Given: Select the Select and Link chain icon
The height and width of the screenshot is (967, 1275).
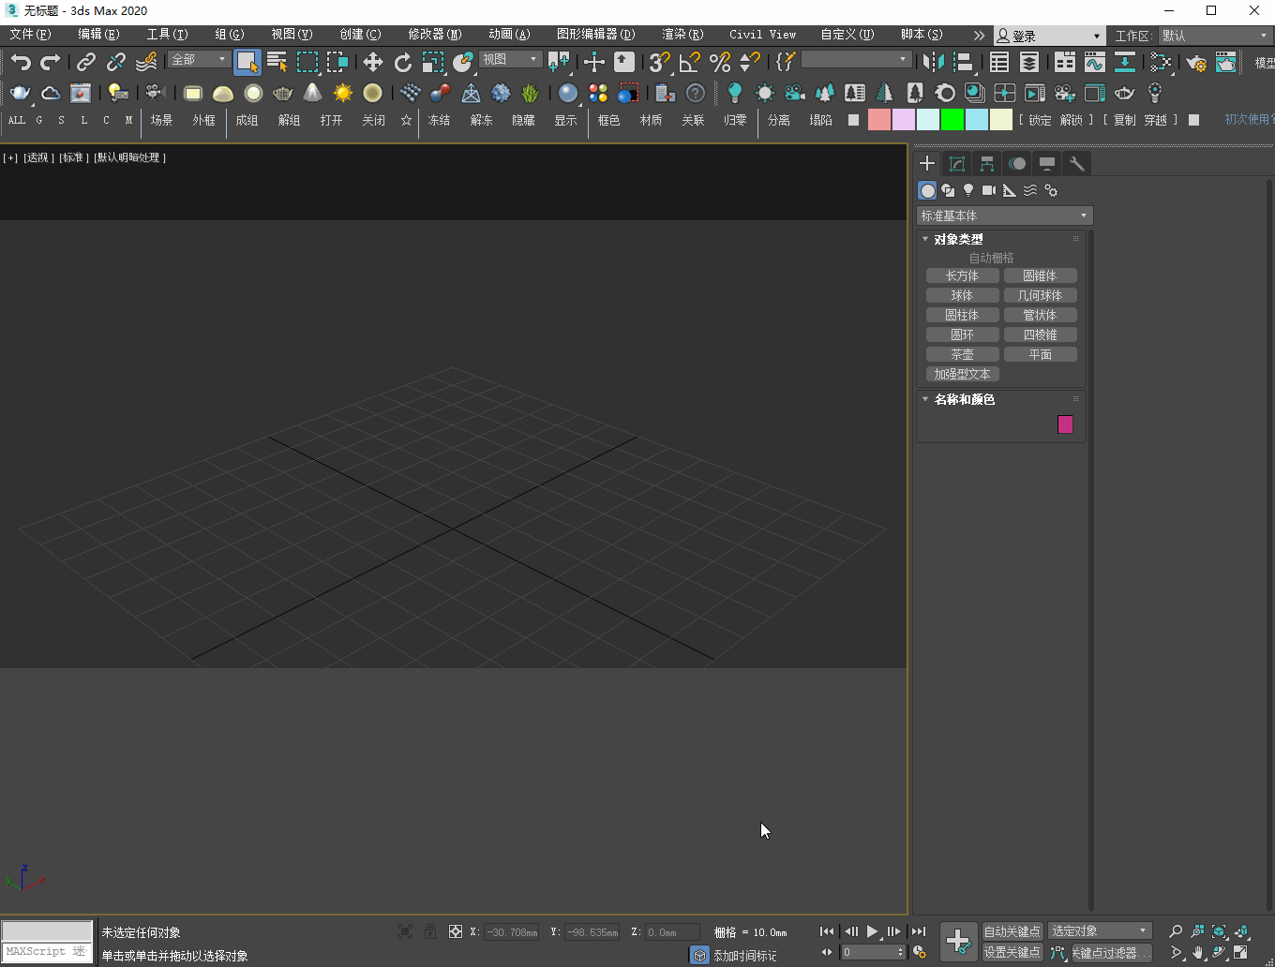Looking at the screenshot, I should click(86, 62).
